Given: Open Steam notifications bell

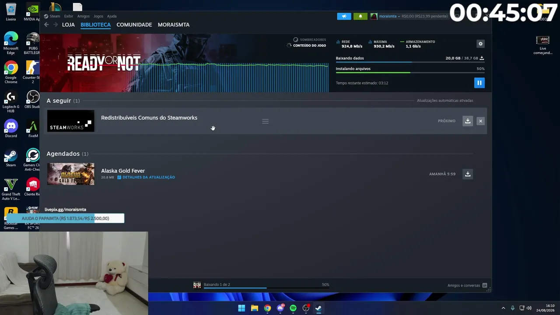Looking at the screenshot, I should [x=360, y=16].
